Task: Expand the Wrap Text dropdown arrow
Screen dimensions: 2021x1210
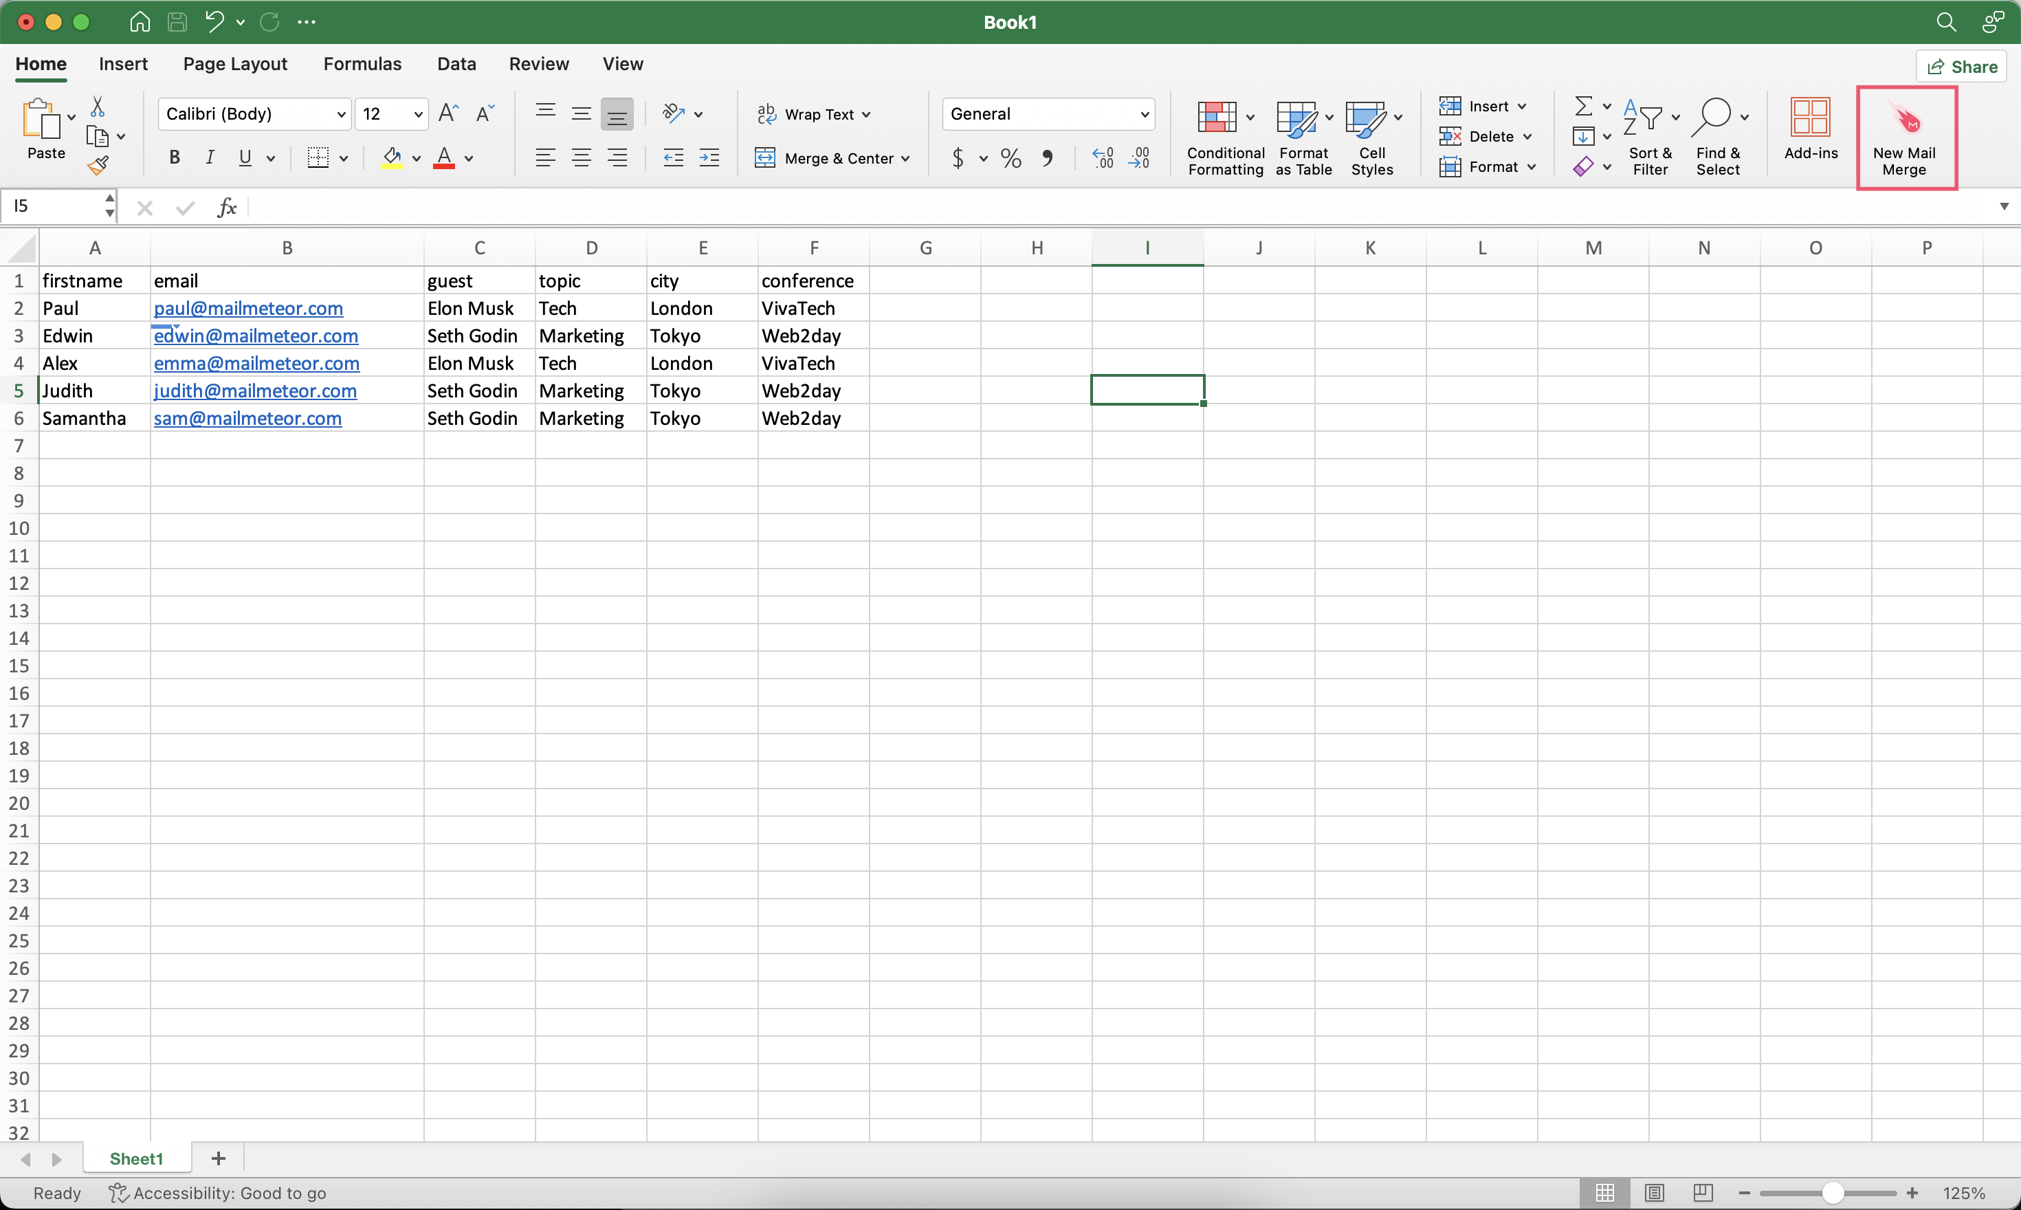Action: (x=865, y=114)
